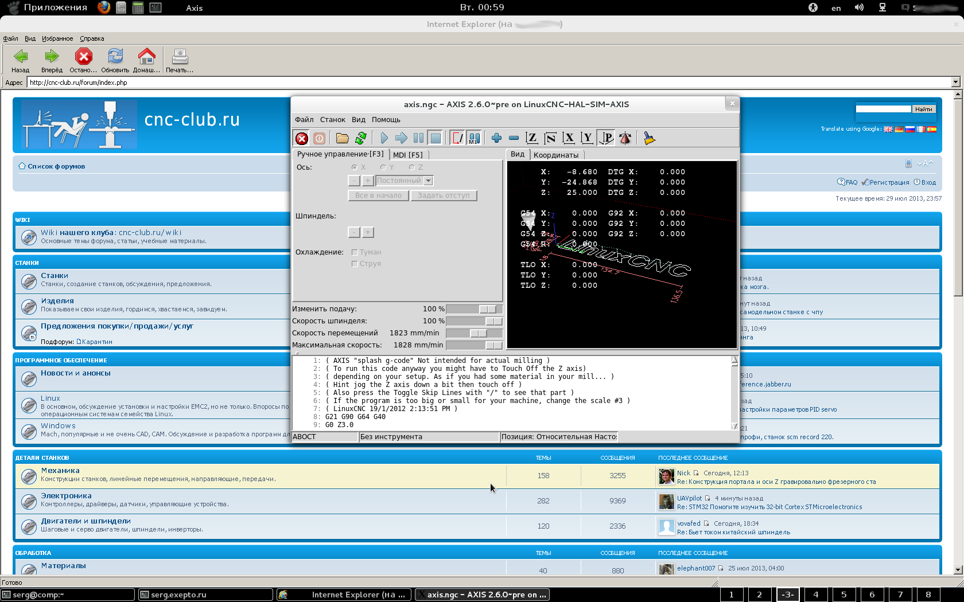This screenshot has height=602, width=964.
Task: Open the Регистрация link on forum
Action: tap(889, 182)
